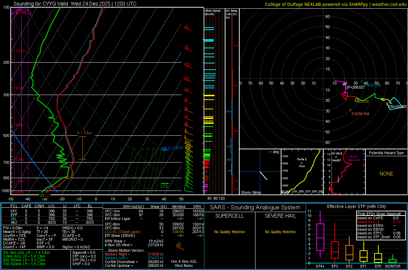This screenshot has height=270, width=408.
Task: Click the red based on LCL: 0.19 row
Action: [x=379, y=222]
